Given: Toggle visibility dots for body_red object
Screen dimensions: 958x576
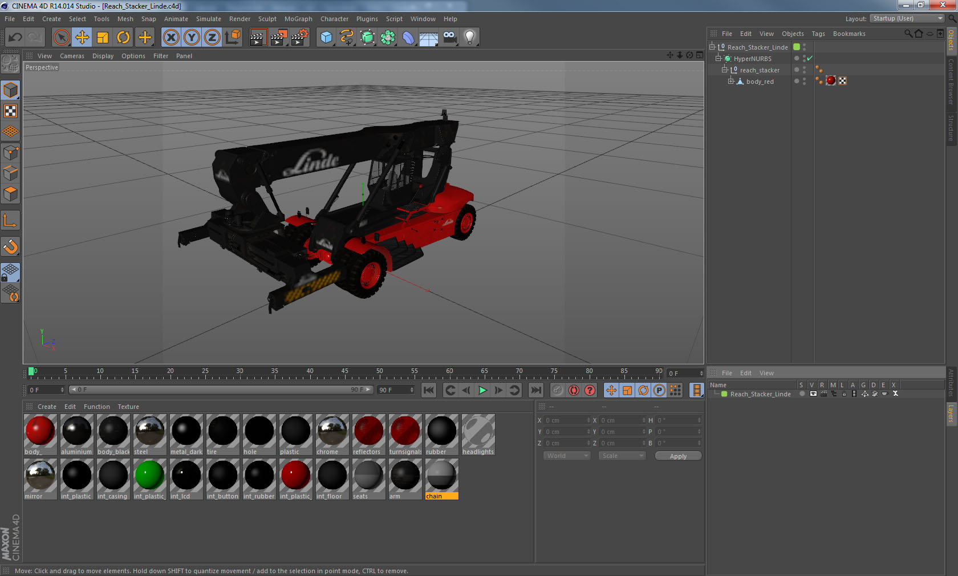Looking at the screenshot, I should click(804, 81).
